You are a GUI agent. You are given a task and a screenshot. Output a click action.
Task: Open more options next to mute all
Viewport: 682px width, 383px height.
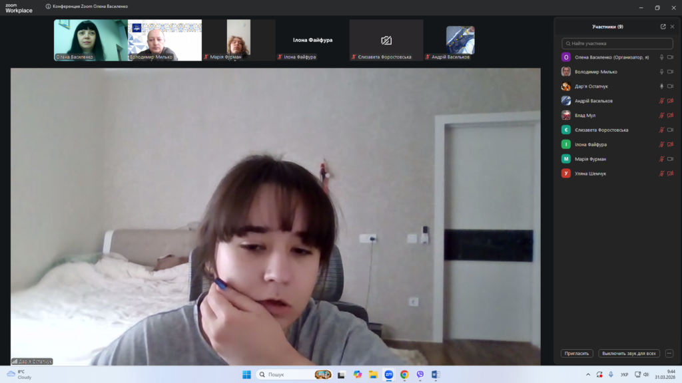(x=669, y=354)
